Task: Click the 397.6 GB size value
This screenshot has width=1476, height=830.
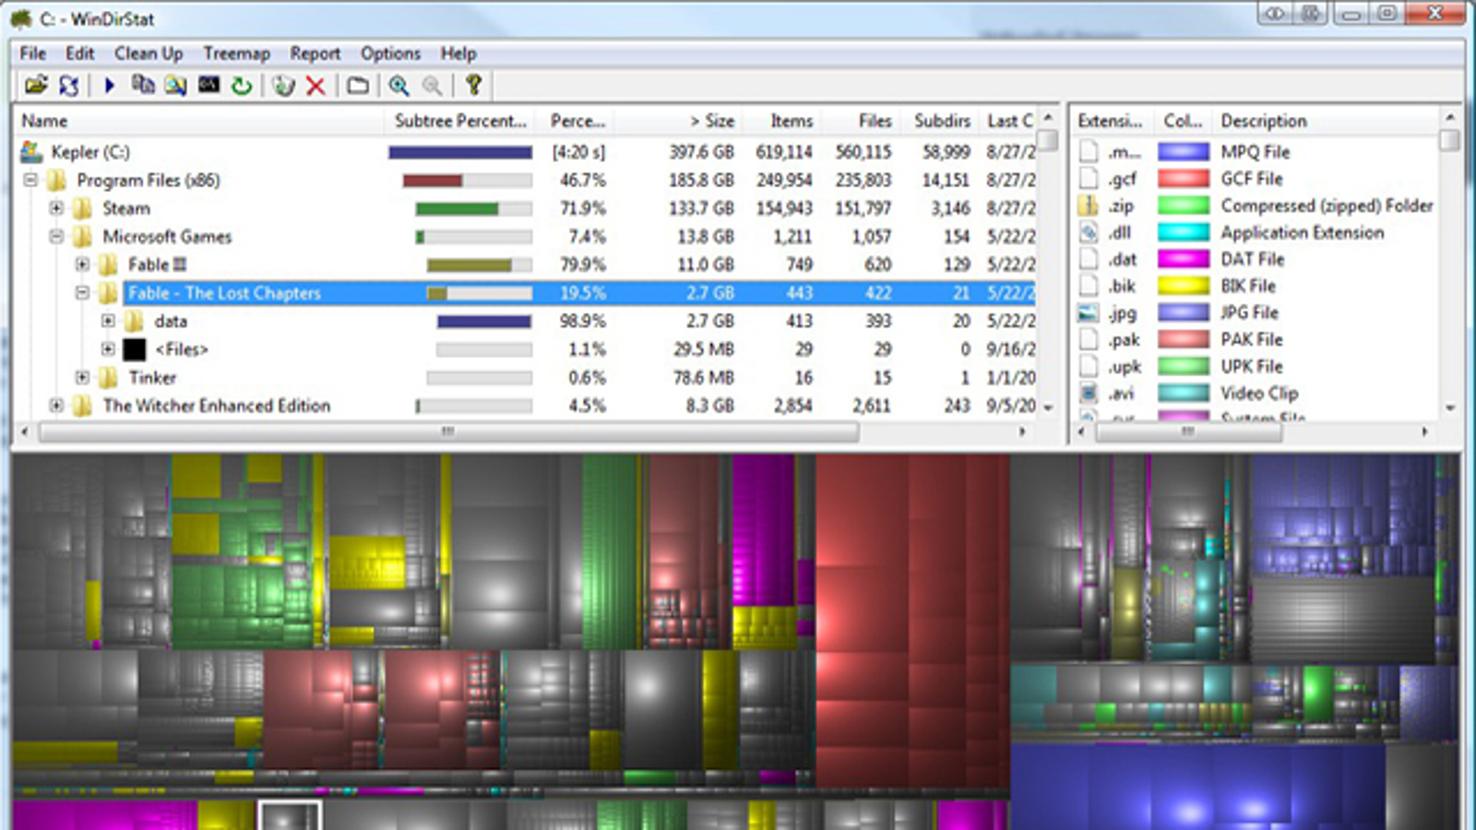Action: pyautogui.click(x=702, y=151)
